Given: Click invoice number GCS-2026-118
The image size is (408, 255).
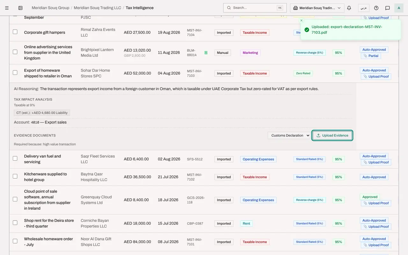Looking at the screenshot, I should point(196,200).
